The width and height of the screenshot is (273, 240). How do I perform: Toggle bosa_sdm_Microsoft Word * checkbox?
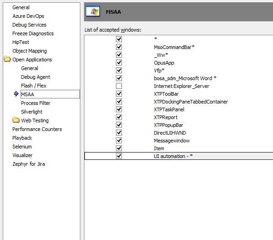119,78
